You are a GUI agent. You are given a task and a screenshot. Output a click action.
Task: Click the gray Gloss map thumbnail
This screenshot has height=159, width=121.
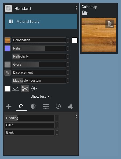pyautogui.click(x=8, y=65)
